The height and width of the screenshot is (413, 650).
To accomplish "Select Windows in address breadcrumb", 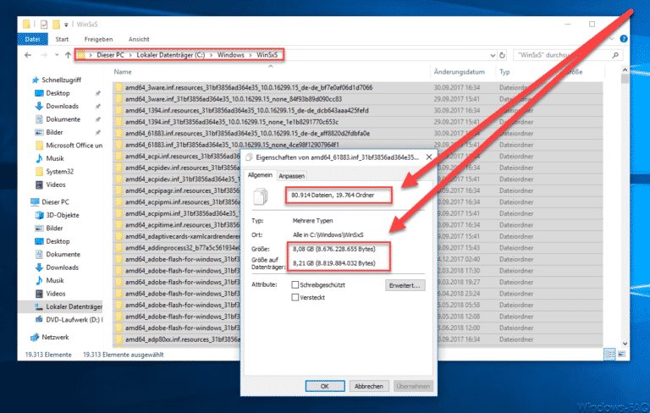I will pyautogui.click(x=231, y=55).
